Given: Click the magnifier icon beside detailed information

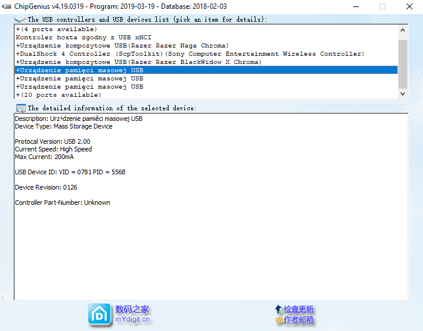Looking at the screenshot, I should [21, 108].
